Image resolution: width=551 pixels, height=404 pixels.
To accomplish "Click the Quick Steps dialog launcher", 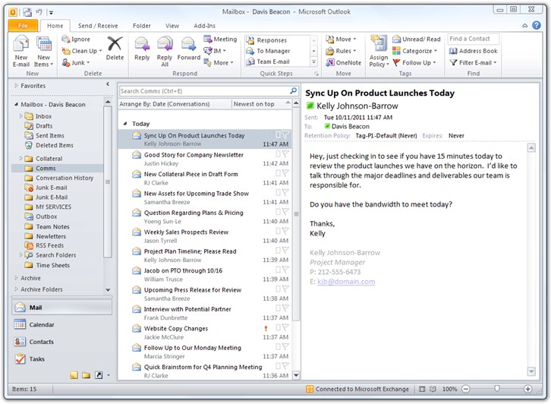I will 316,74.
